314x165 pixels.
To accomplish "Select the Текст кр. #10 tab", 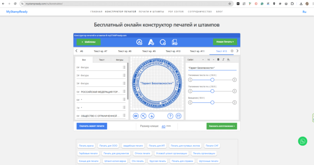I will pos(173,51).
